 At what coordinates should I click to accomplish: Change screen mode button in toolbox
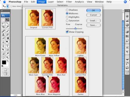coord(5,74)
